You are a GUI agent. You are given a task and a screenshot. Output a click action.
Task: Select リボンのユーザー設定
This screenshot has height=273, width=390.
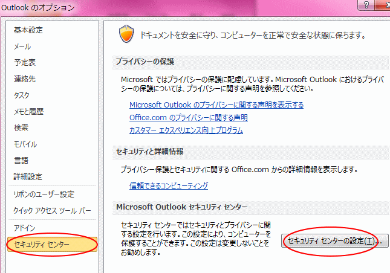44,194
